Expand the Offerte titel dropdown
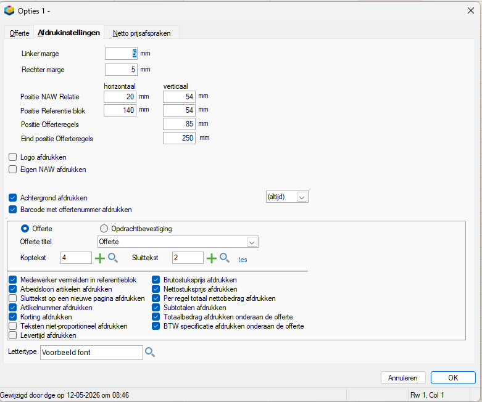The width and height of the screenshot is (482, 402). pos(252,242)
